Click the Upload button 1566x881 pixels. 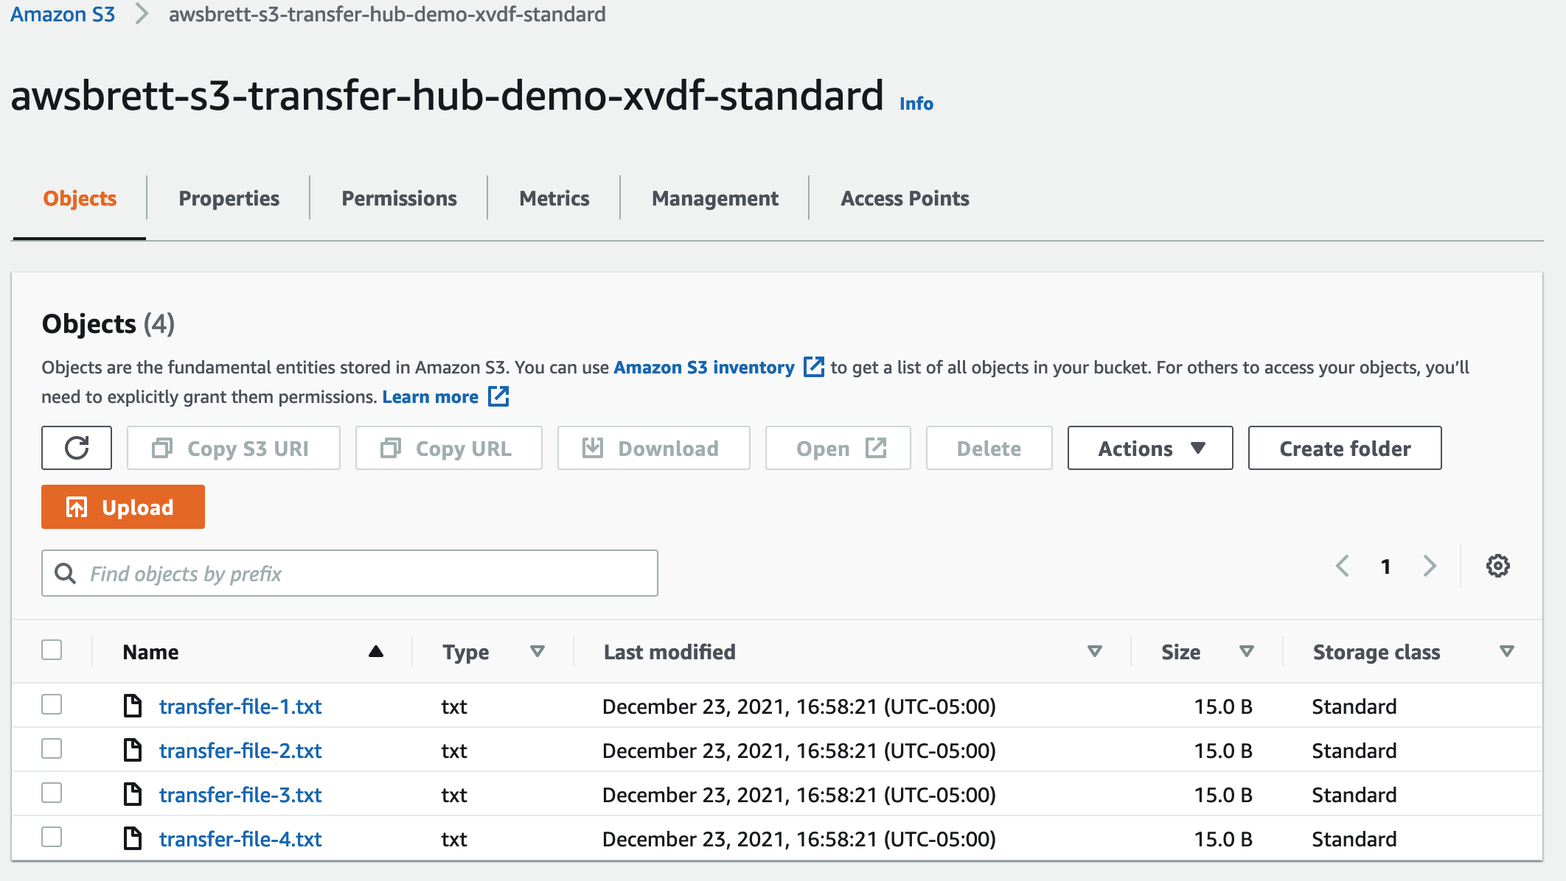click(123, 507)
